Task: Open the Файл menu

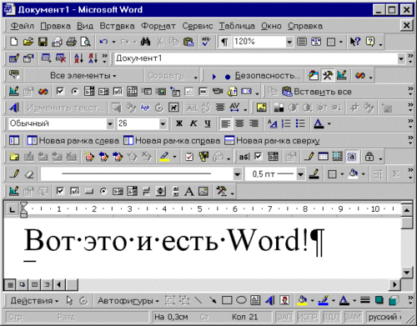Action: [x=22, y=26]
